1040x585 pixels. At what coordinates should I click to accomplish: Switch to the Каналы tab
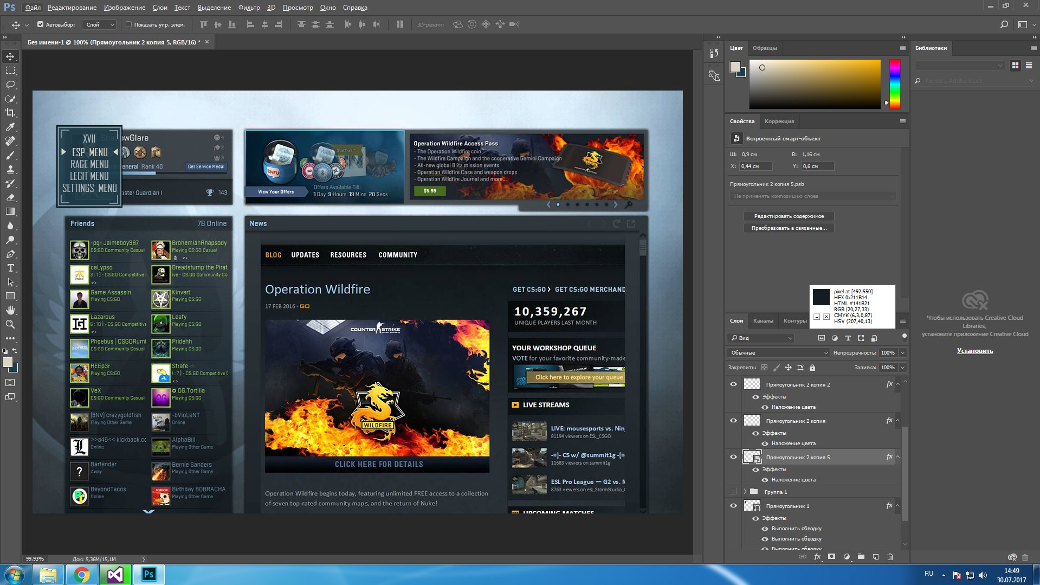[763, 321]
